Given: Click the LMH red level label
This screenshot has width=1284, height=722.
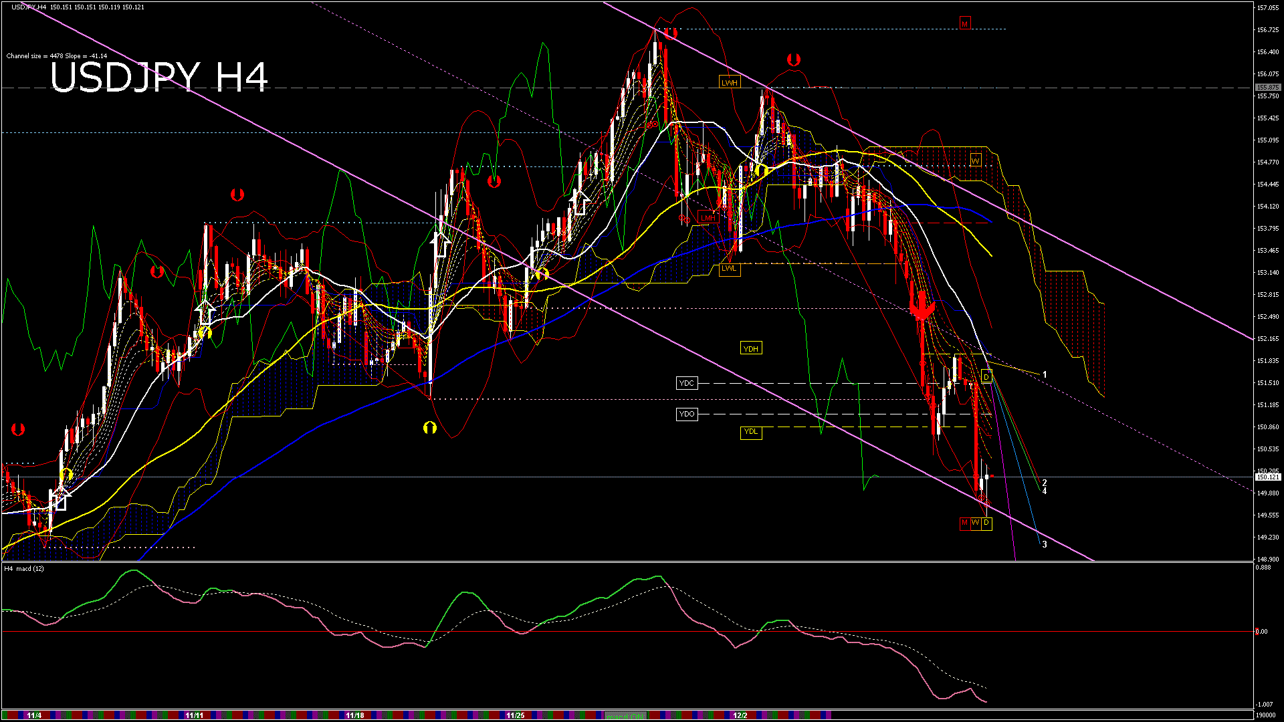Looking at the screenshot, I should [708, 218].
